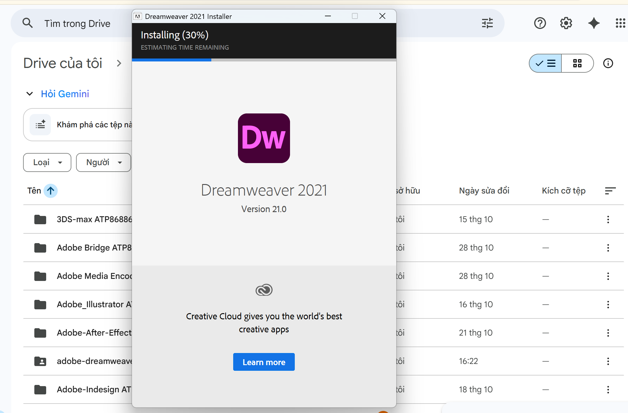Open the details info icon
This screenshot has height=413, width=628.
[x=608, y=63]
